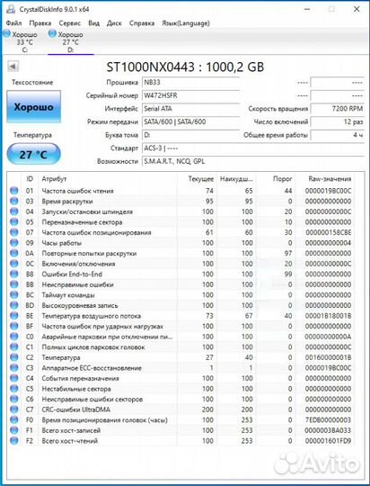370x486 pixels.
Task: Select raw value 00001B18001B
Action: pos(328,316)
